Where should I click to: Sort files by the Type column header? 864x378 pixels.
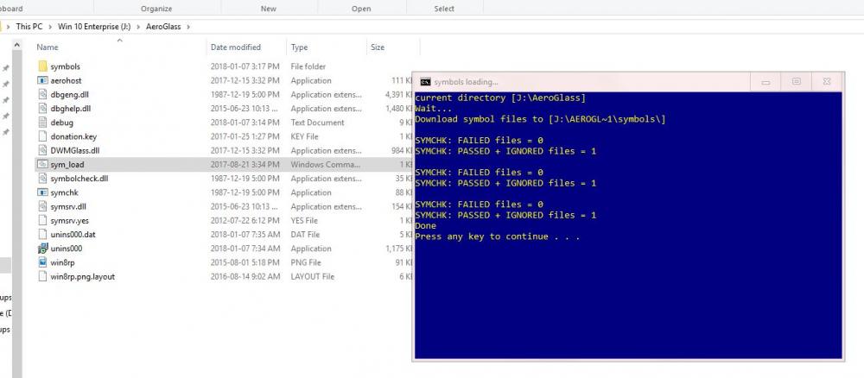coord(300,47)
